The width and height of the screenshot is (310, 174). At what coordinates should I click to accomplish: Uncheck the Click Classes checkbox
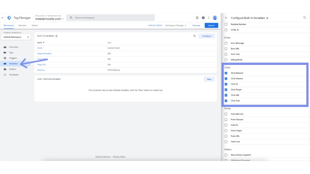pos(226,79)
